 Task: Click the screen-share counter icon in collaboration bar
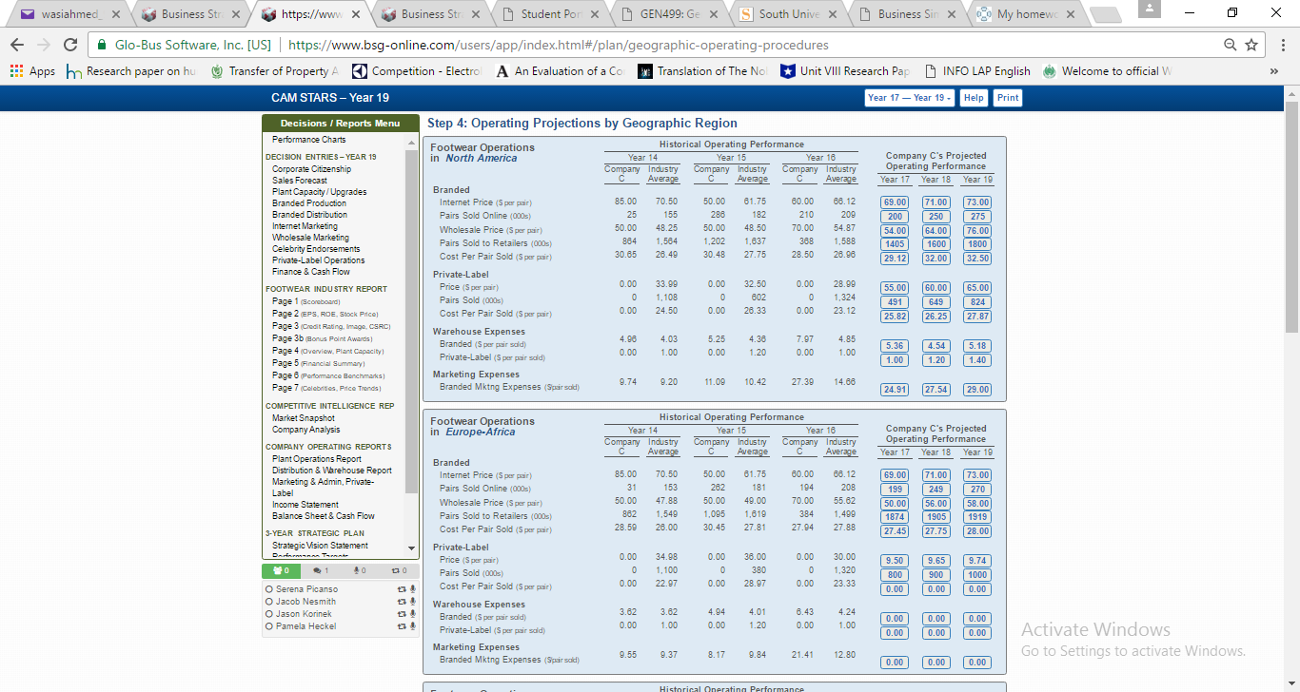click(401, 570)
